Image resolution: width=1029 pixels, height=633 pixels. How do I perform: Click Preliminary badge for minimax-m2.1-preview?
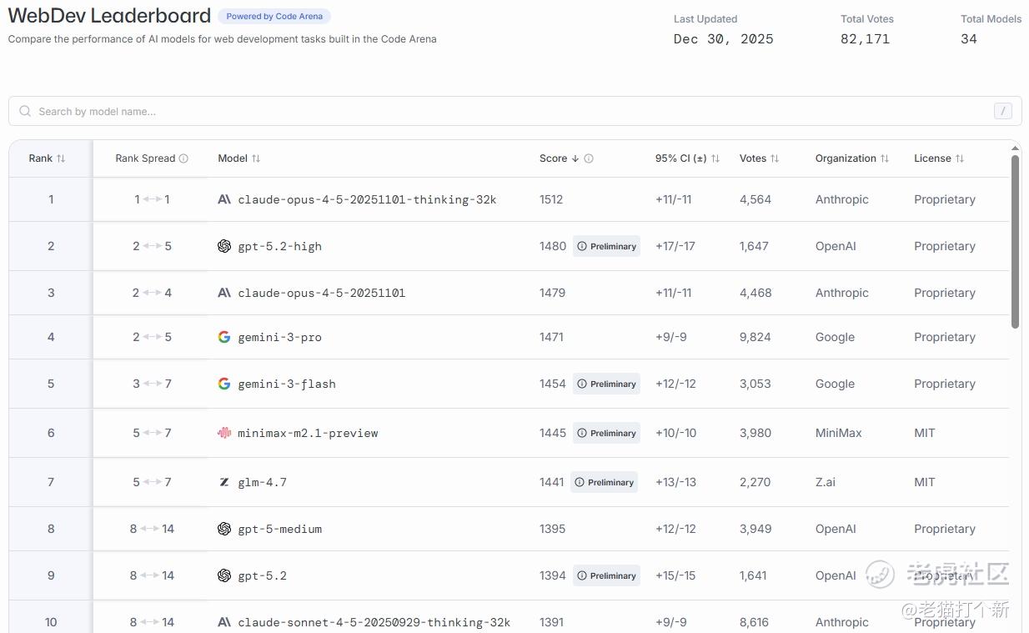(x=606, y=433)
